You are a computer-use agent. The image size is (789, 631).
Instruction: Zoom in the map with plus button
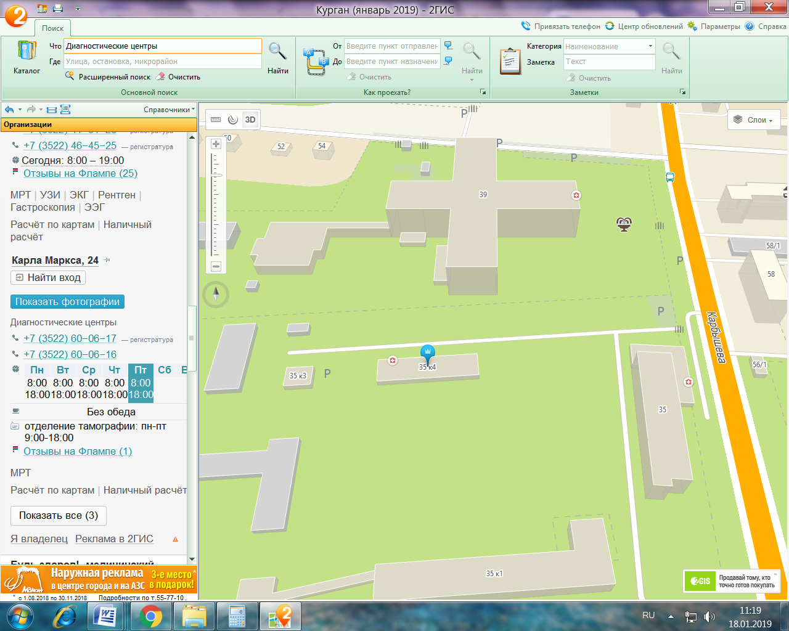216,144
